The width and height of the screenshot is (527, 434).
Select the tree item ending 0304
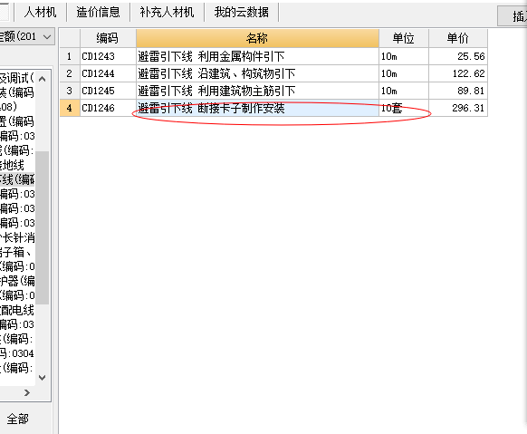tap(17, 353)
